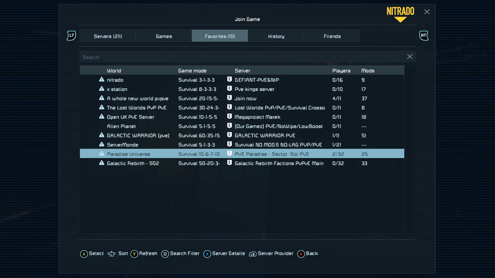Close the Join Game dialog

pyautogui.click(x=427, y=12)
